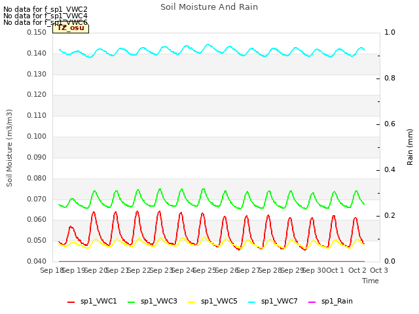The width and height of the screenshot is (419, 314).
Task: Click the 0.140 soil moisture tick label
Action: pyautogui.click(x=37, y=54)
